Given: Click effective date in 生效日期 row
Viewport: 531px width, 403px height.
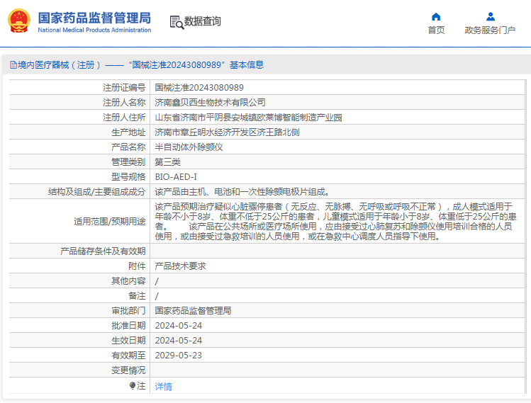Looking at the screenshot, I should (x=179, y=341).
